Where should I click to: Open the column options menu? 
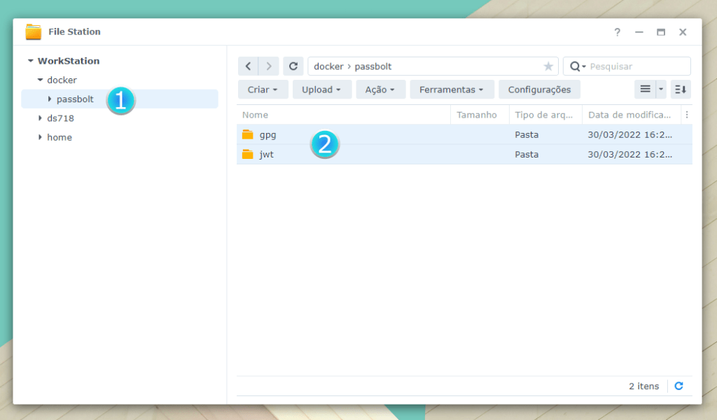pos(687,115)
